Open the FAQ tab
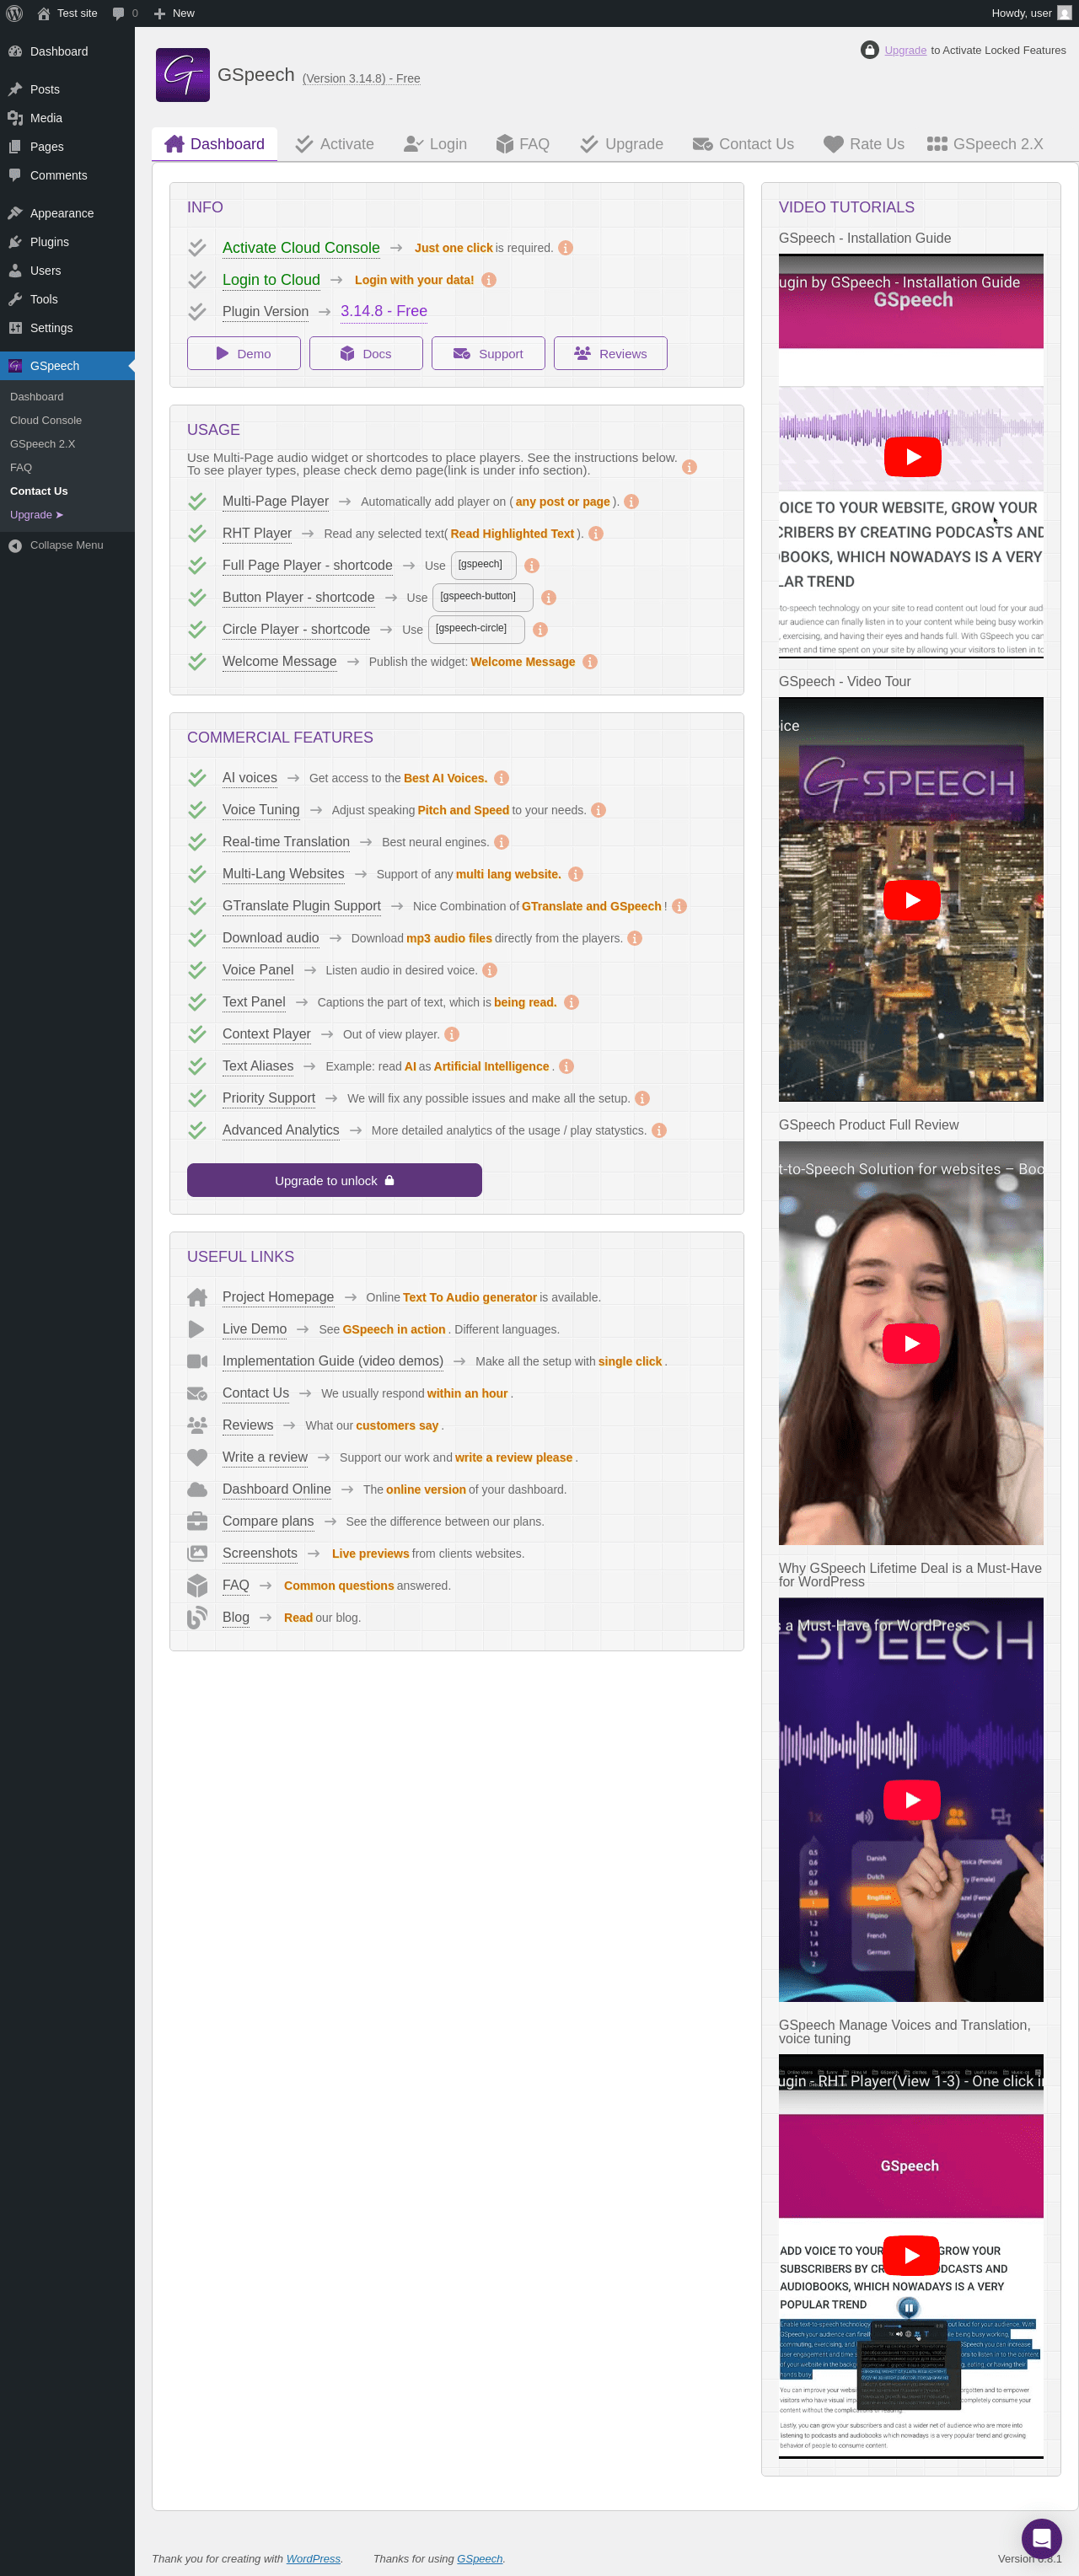Screen dimensions: 1079x2576 (522, 144)
